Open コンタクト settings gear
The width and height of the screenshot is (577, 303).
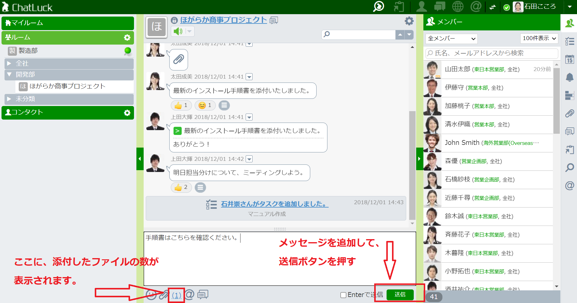click(127, 113)
